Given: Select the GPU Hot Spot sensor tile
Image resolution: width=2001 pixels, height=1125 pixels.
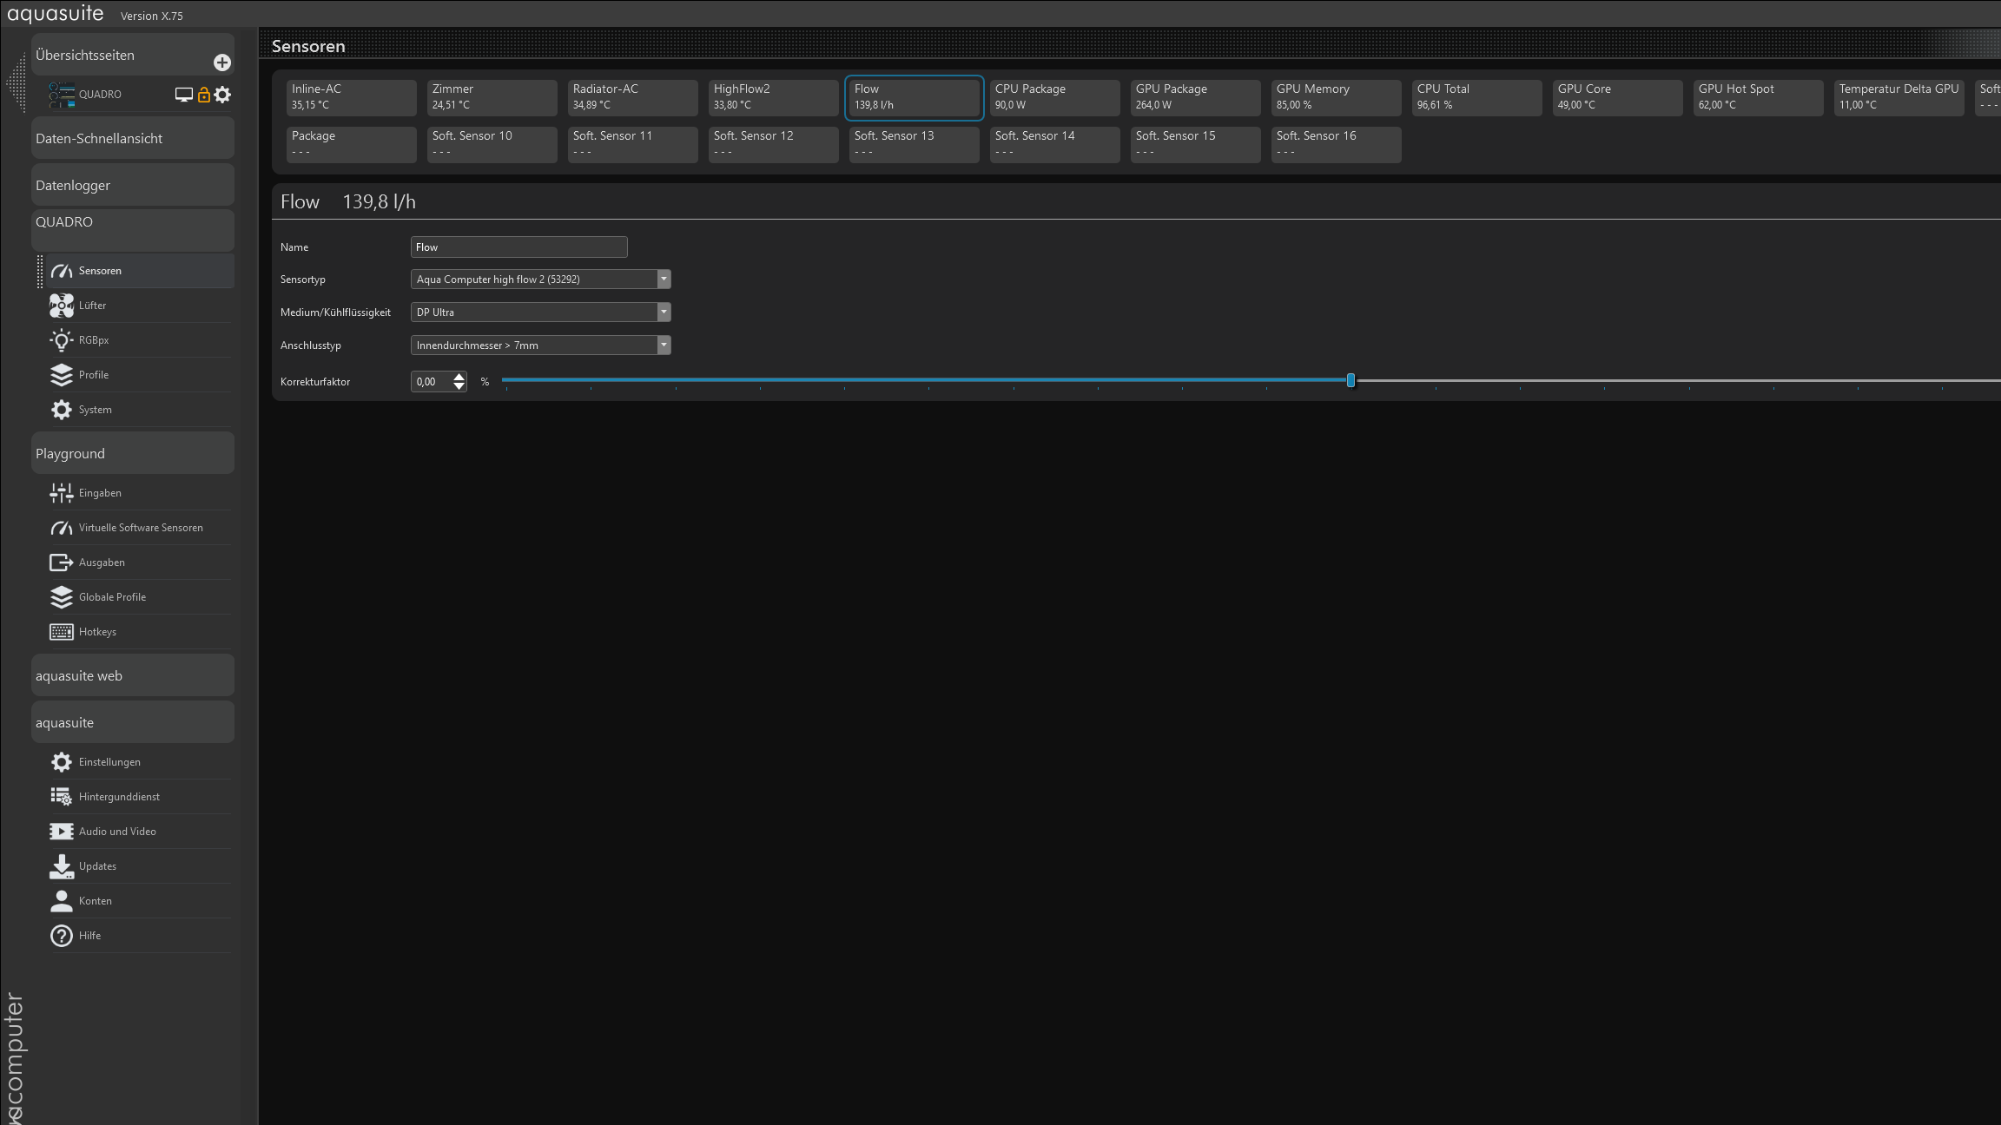Looking at the screenshot, I should pos(1758,96).
